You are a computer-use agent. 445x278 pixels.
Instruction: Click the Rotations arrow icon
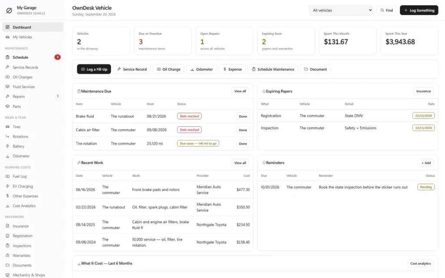tap(7, 136)
